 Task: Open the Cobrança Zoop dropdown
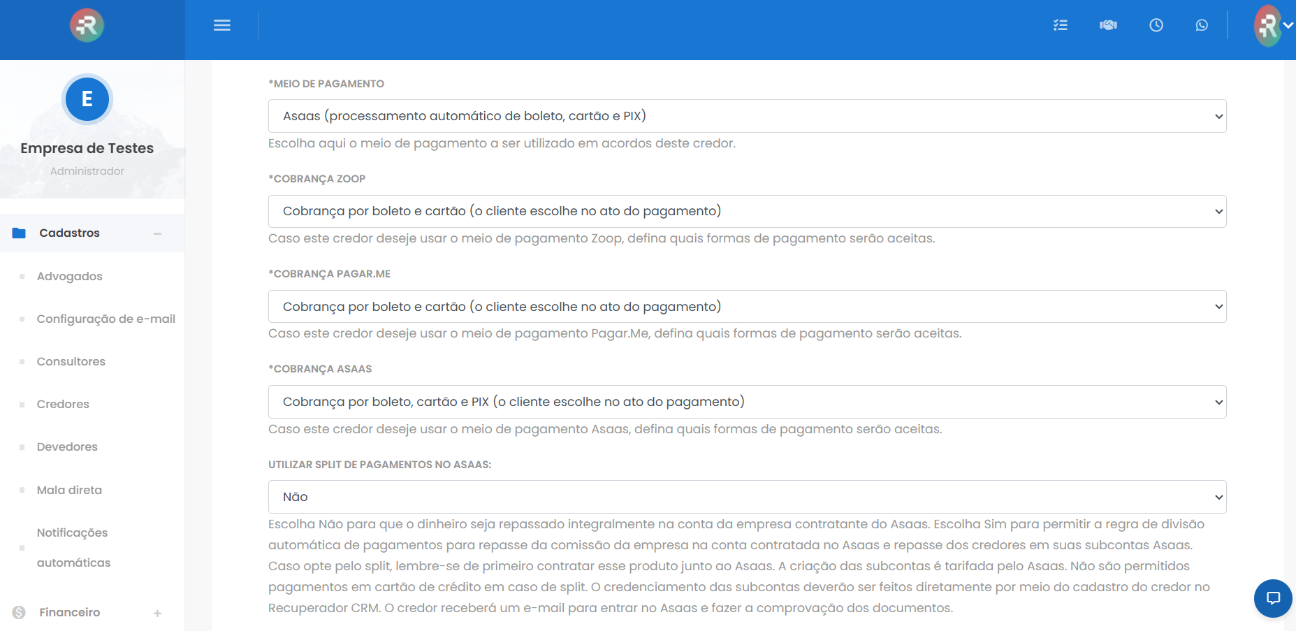click(x=747, y=211)
